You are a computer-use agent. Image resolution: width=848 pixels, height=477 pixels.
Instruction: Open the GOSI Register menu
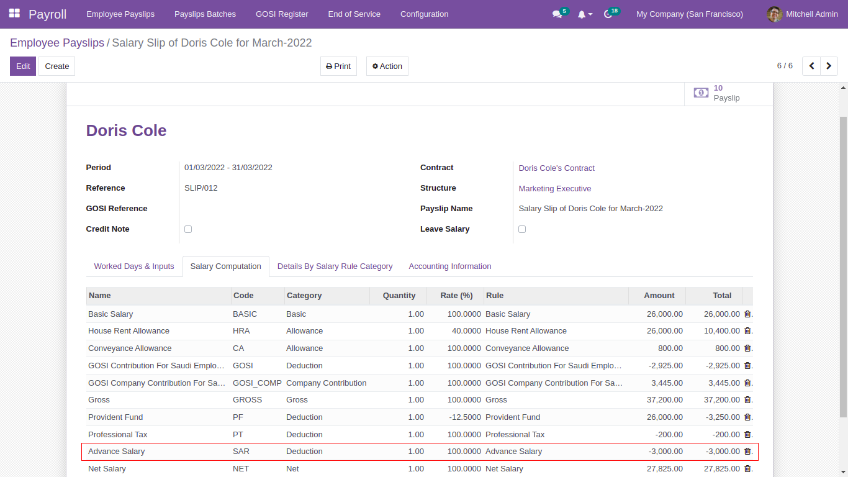[282, 14]
